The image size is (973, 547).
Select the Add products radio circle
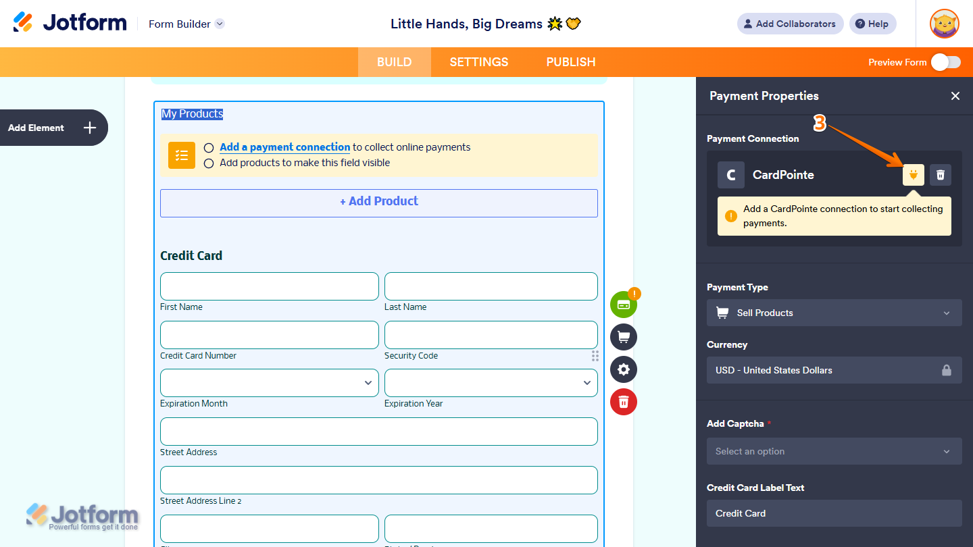click(209, 163)
